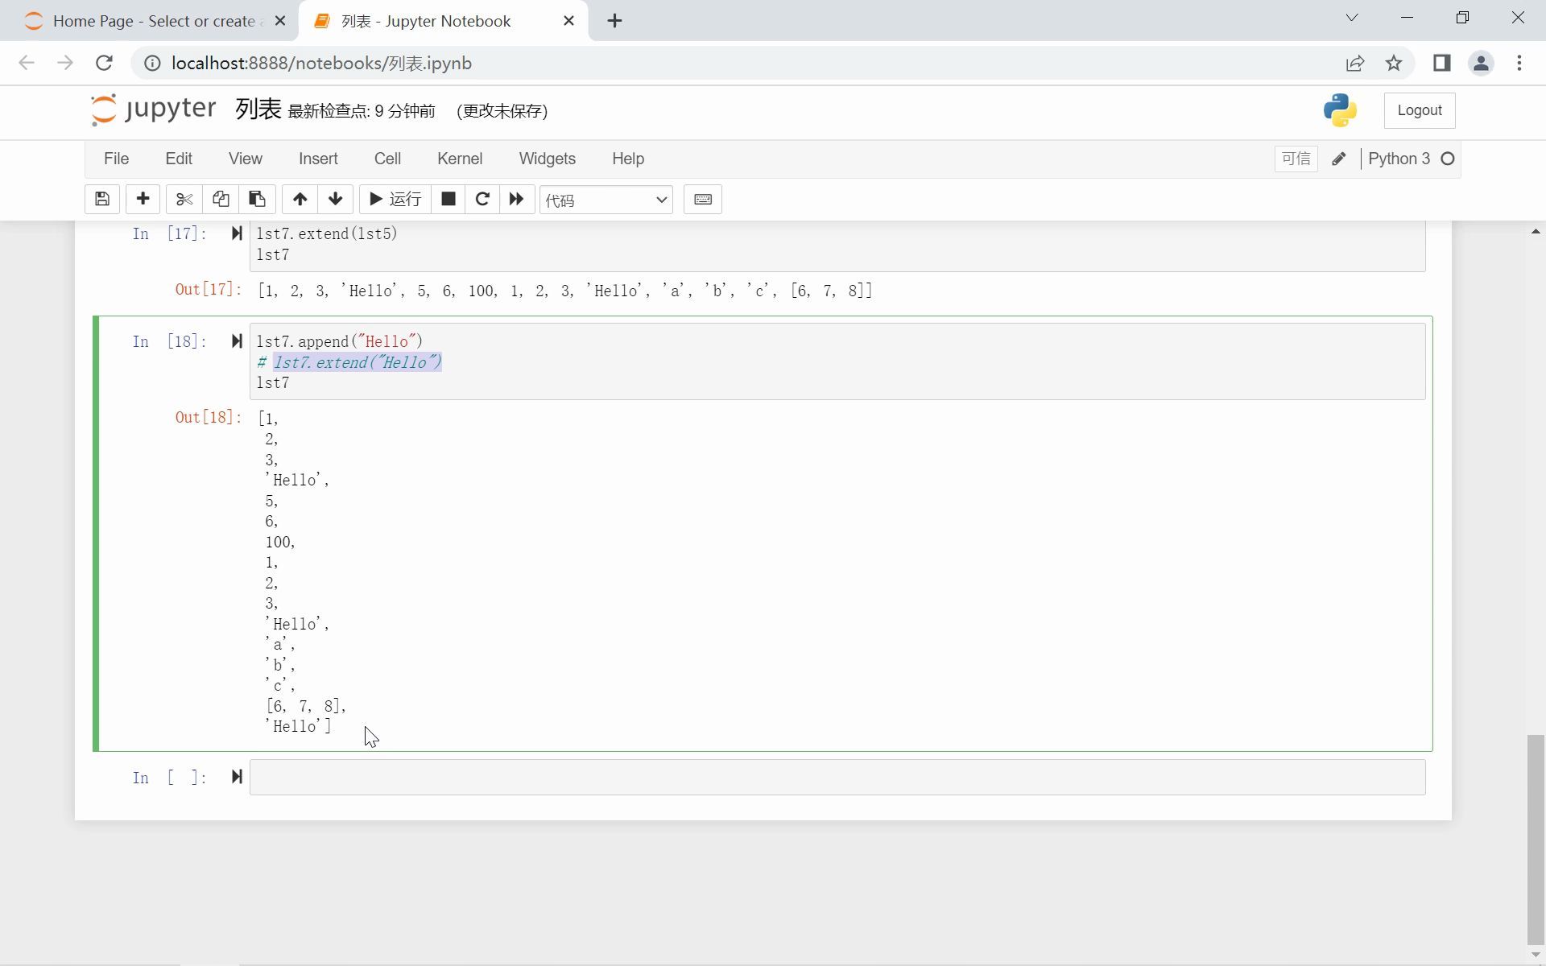Viewport: 1546px width, 966px height.
Task: Open the browser profile icon
Action: tap(1481, 64)
